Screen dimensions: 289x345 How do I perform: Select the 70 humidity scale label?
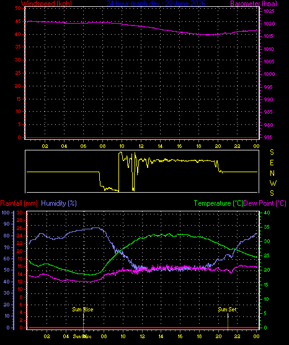[x=7, y=247]
